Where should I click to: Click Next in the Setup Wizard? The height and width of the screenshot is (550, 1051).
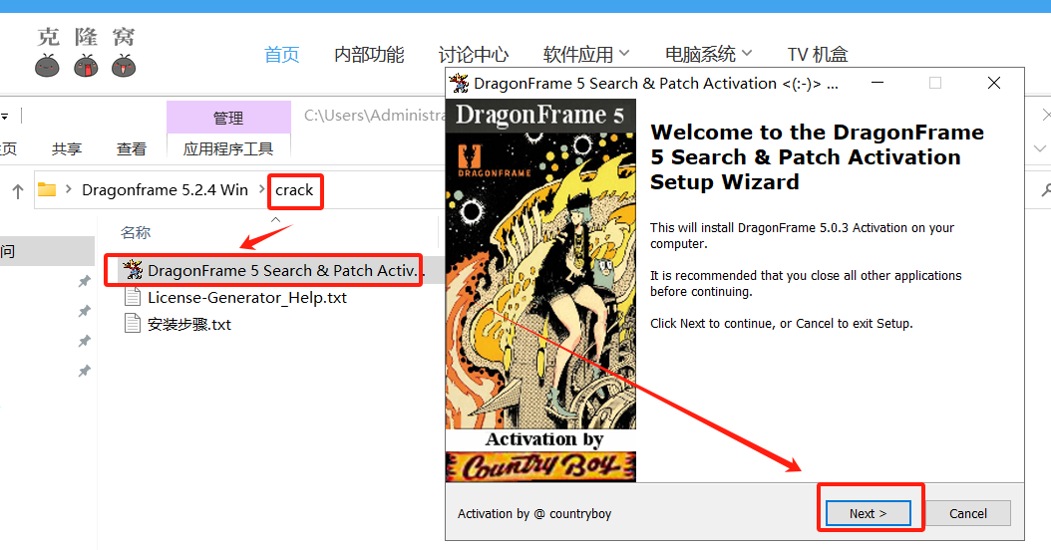[x=868, y=513]
